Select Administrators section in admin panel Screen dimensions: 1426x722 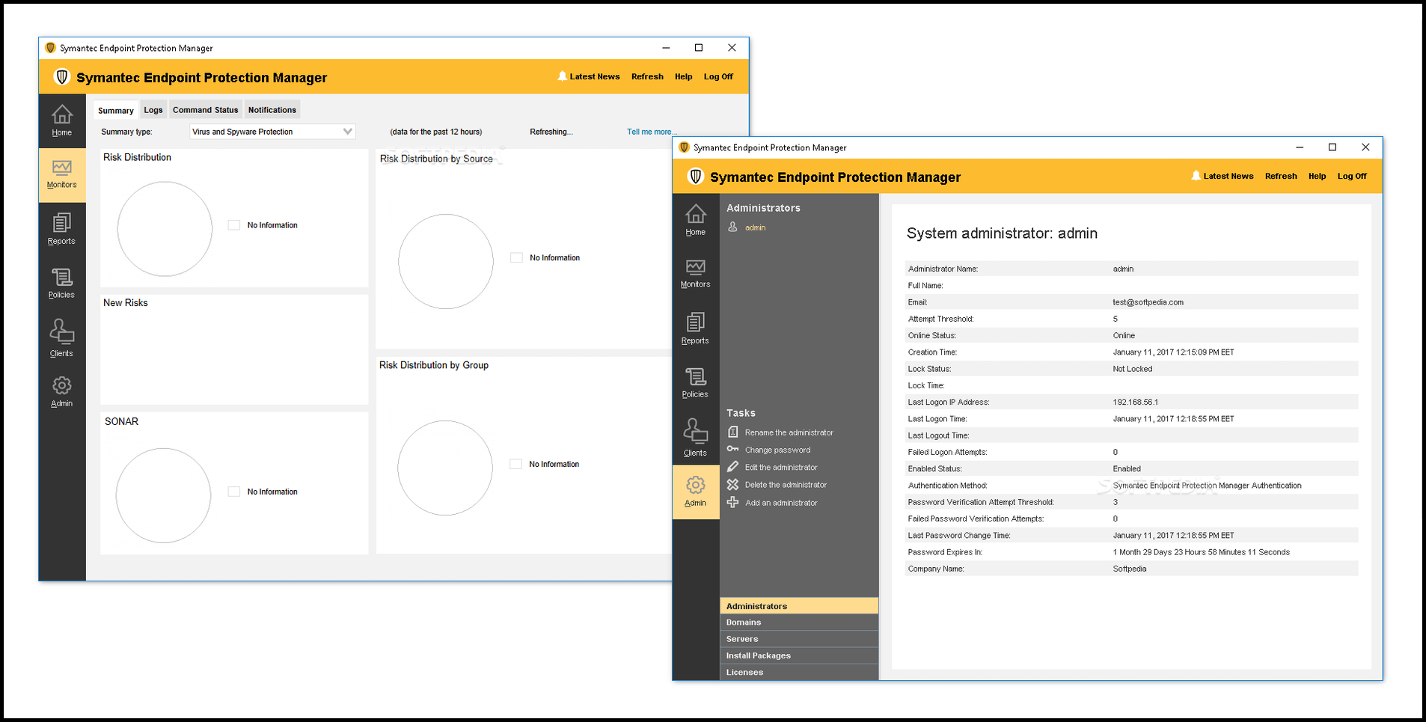[x=799, y=606]
